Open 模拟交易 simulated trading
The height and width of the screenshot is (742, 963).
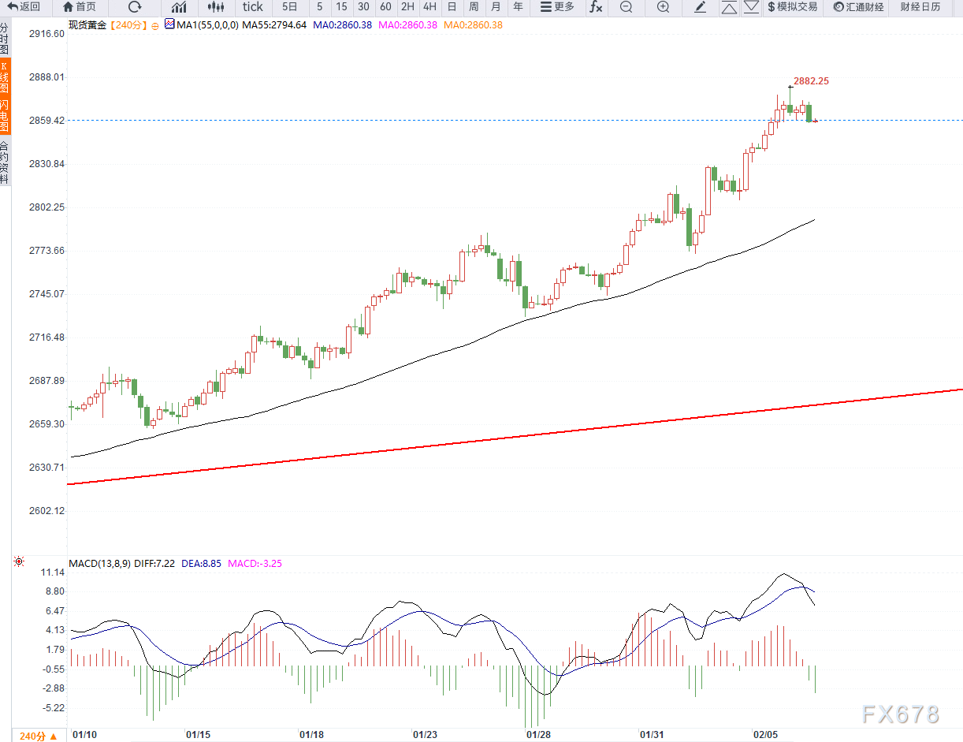(x=792, y=7)
